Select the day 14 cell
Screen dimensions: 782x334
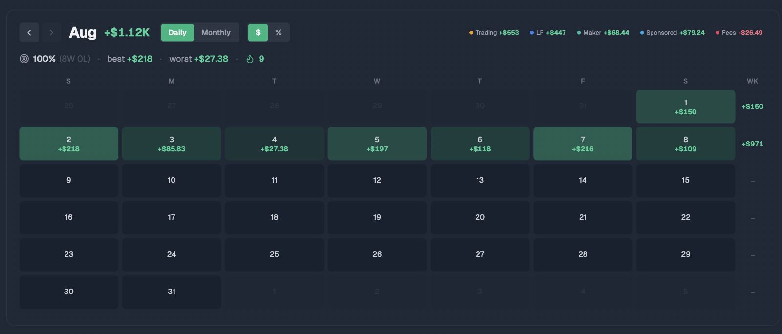pos(583,181)
